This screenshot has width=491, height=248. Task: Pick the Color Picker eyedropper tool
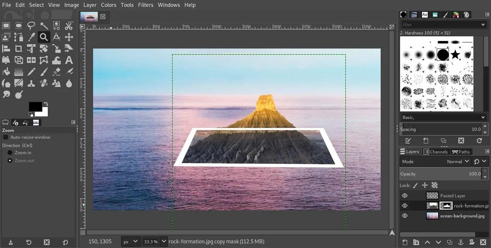[31, 37]
